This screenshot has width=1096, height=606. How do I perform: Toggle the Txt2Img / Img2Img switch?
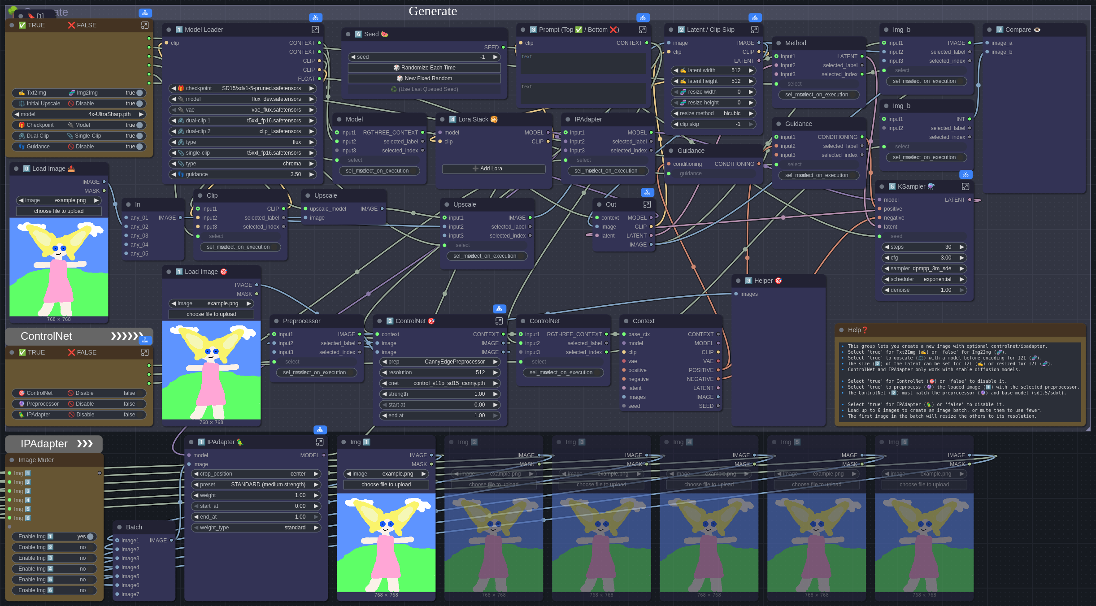(139, 93)
